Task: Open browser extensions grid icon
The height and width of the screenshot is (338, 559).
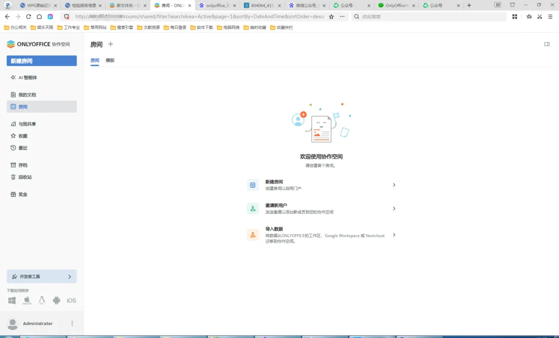Action: pos(515,17)
